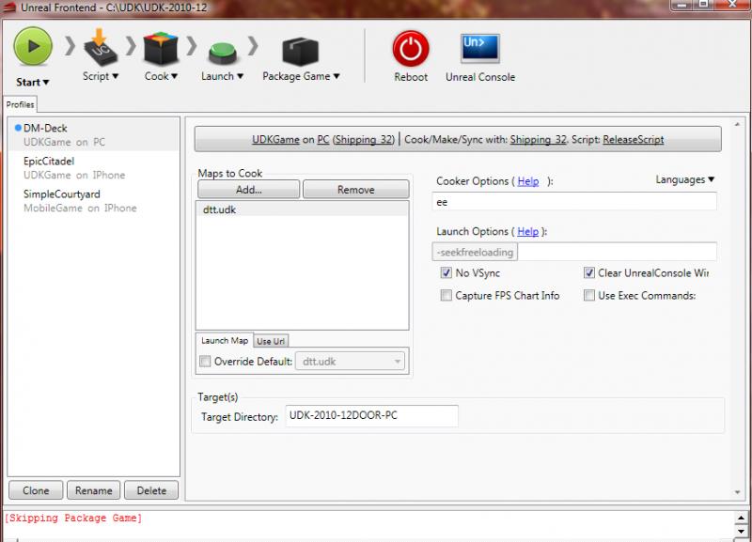Click the Cooker Options input field
Viewport: 752px width, 542px height.
point(574,202)
